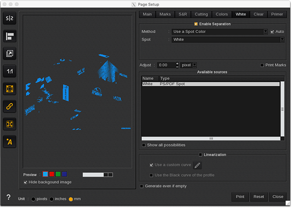Open the custom curve pencil editor

pos(198,165)
